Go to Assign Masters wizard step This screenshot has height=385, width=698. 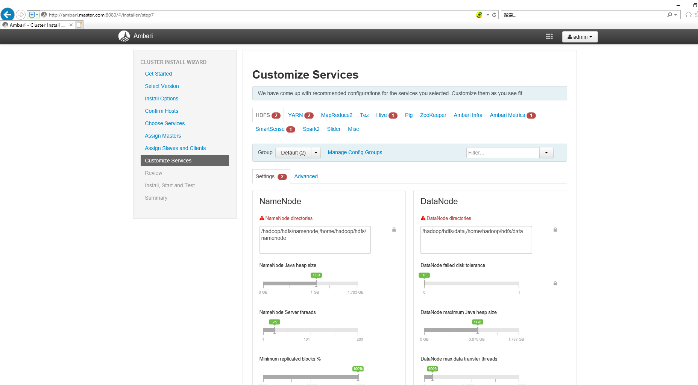pyautogui.click(x=163, y=136)
